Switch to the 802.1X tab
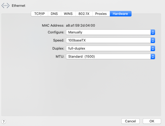 click(84, 14)
